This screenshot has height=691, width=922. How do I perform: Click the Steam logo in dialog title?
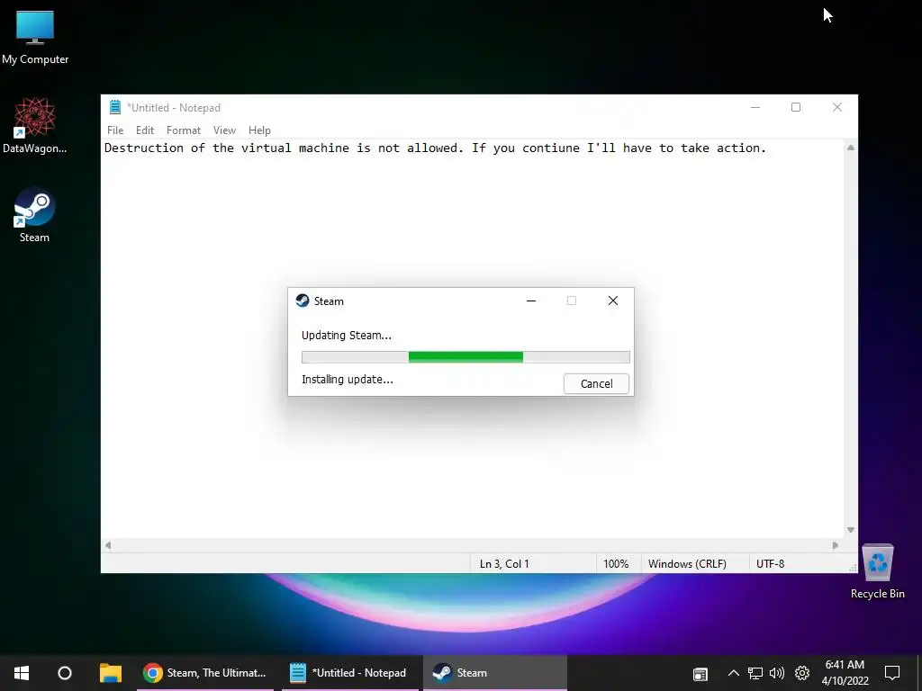point(303,301)
